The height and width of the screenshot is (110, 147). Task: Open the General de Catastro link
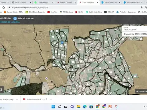coord(10,22)
